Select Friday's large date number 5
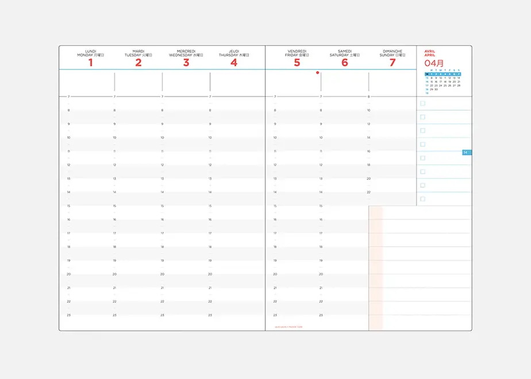The image size is (531, 379). [x=297, y=63]
